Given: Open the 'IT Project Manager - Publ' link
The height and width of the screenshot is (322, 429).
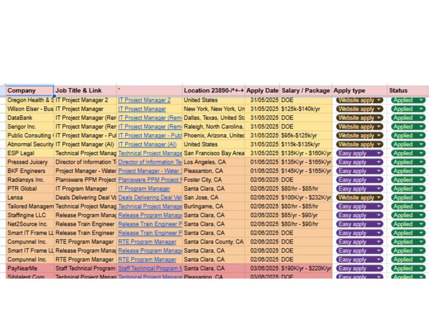Looking at the screenshot, I should tap(150, 136).
